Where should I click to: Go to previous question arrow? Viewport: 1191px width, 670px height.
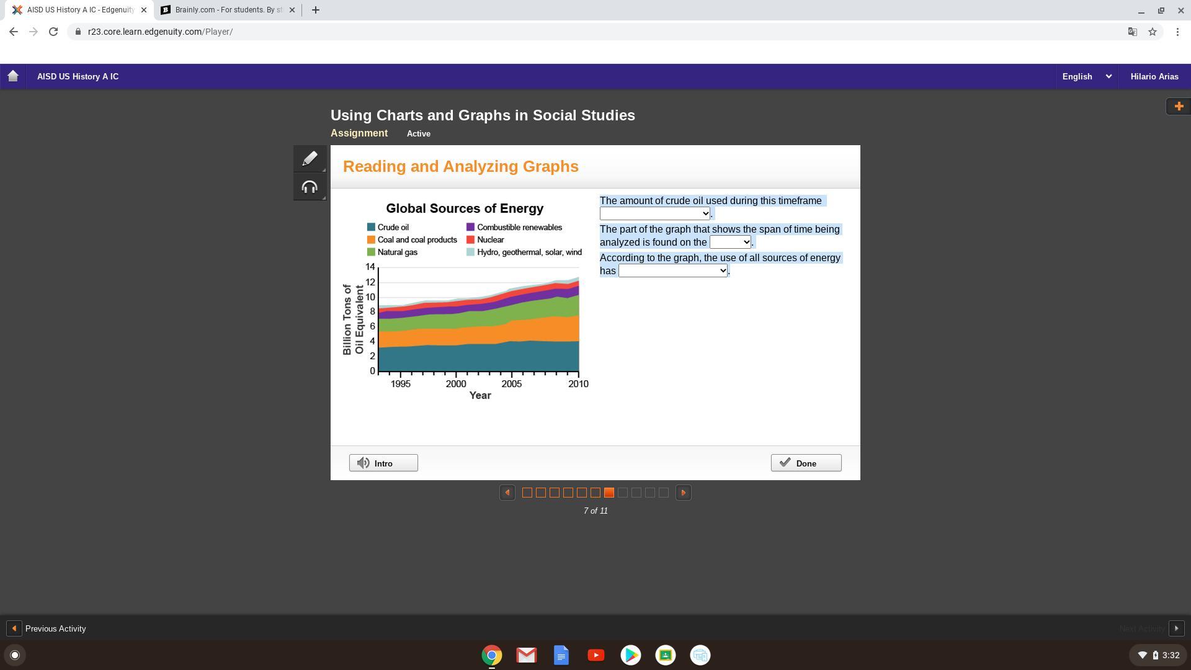[507, 493]
